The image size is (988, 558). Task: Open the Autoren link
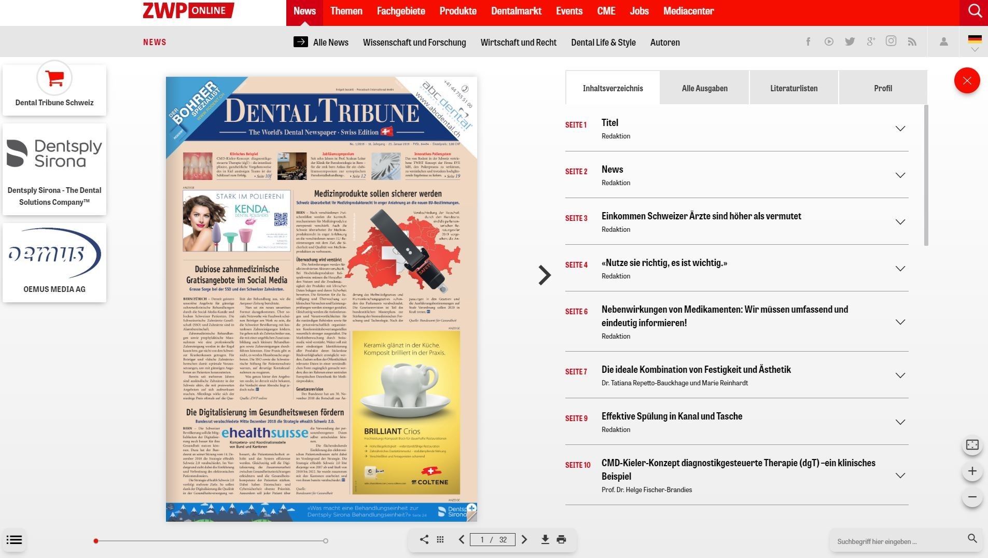pos(665,42)
